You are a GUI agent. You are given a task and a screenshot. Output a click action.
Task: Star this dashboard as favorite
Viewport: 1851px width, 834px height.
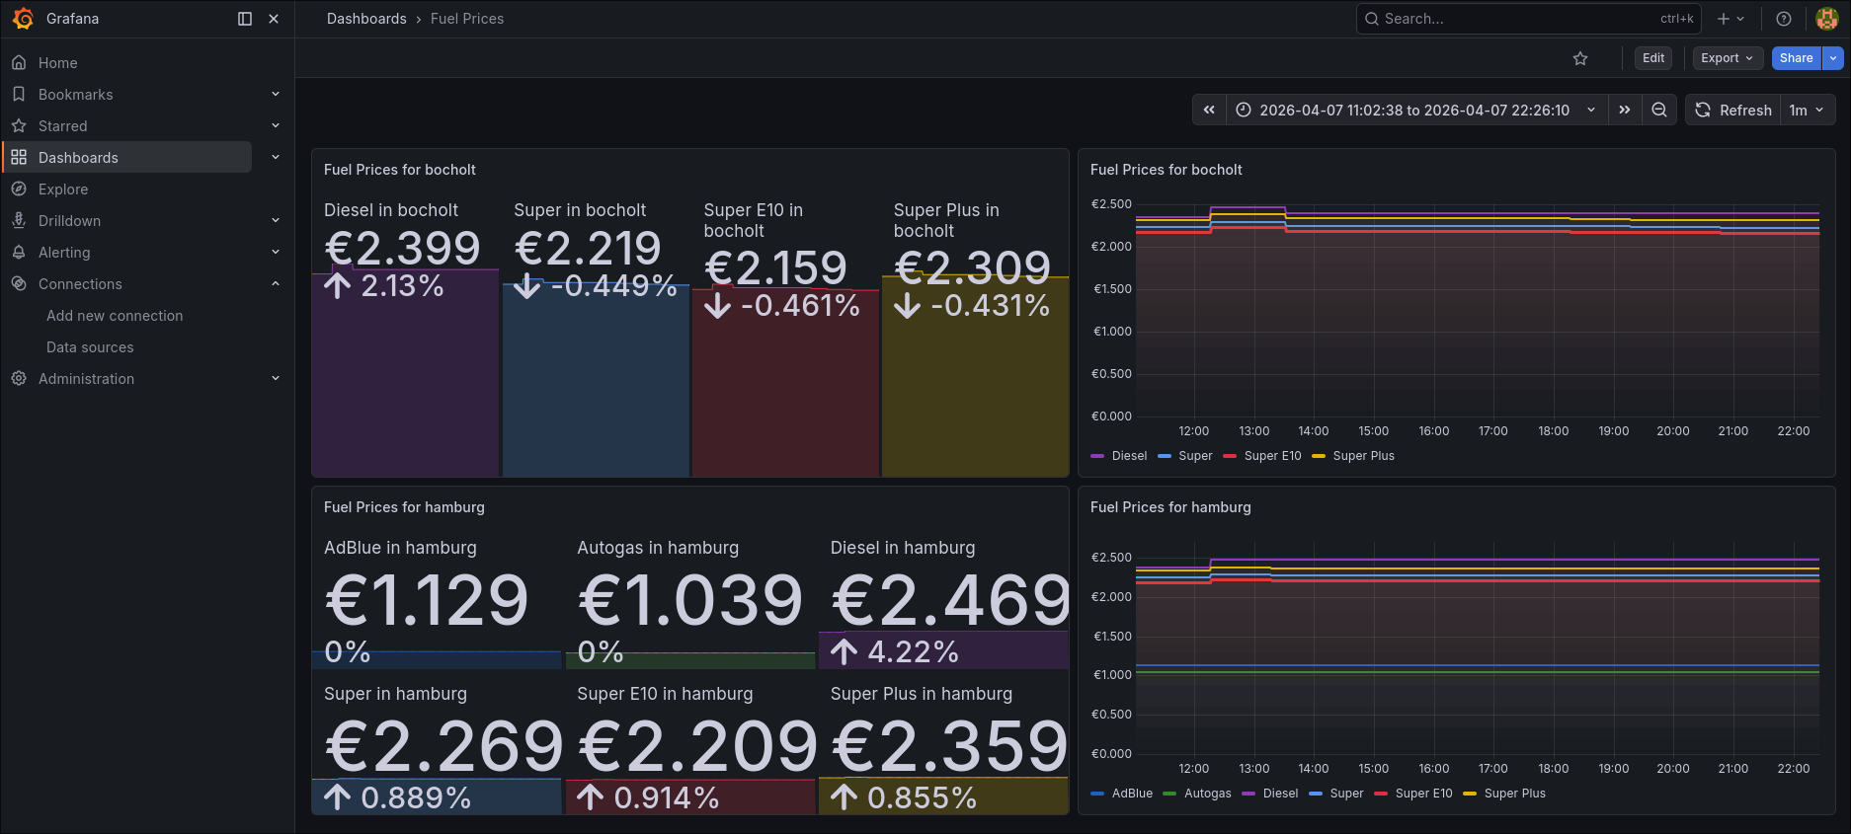pos(1580,58)
